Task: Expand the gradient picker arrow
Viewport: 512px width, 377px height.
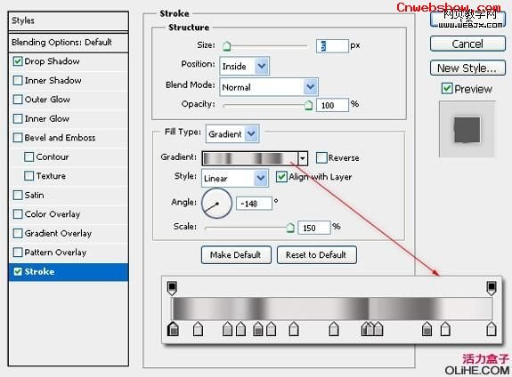Action: coord(303,158)
